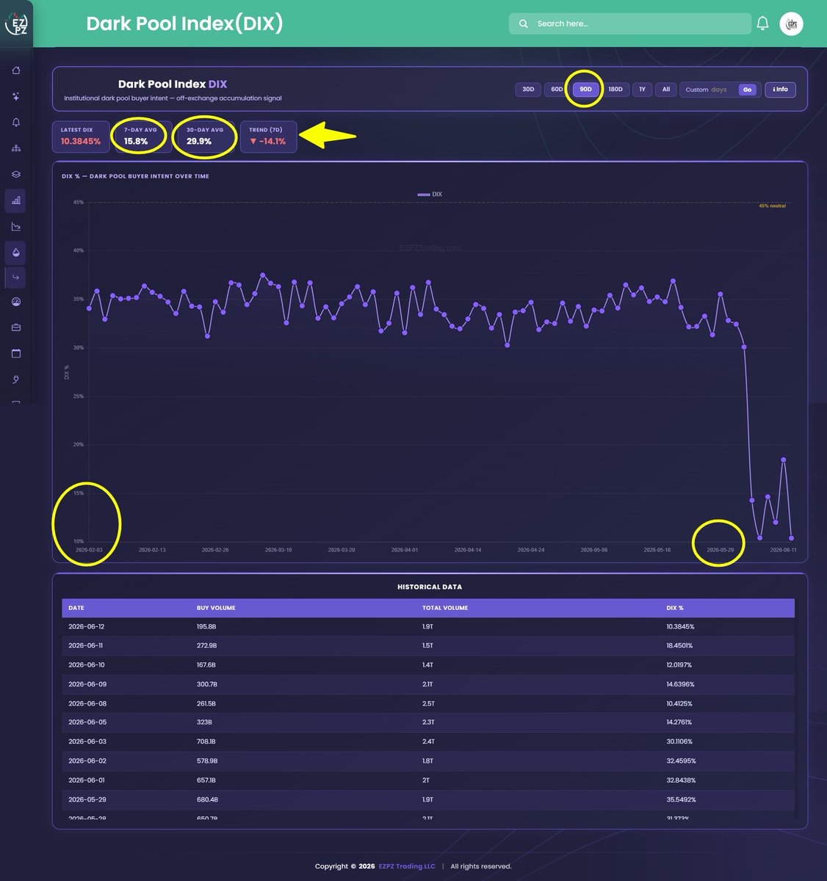Viewport: 827px width, 881px height.
Task: Select the bar chart icon in sidebar
Action: click(x=16, y=200)
